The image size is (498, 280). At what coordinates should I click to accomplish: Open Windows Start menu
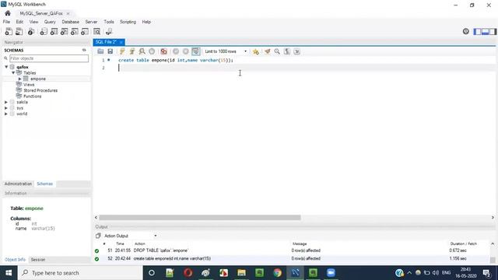pos(9,273)
